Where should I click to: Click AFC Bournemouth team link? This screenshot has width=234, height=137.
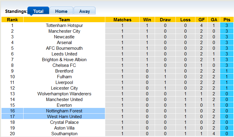(x=64, y=48)
